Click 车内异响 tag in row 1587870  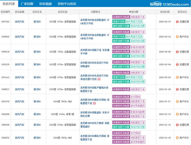(x=135, y=97)
